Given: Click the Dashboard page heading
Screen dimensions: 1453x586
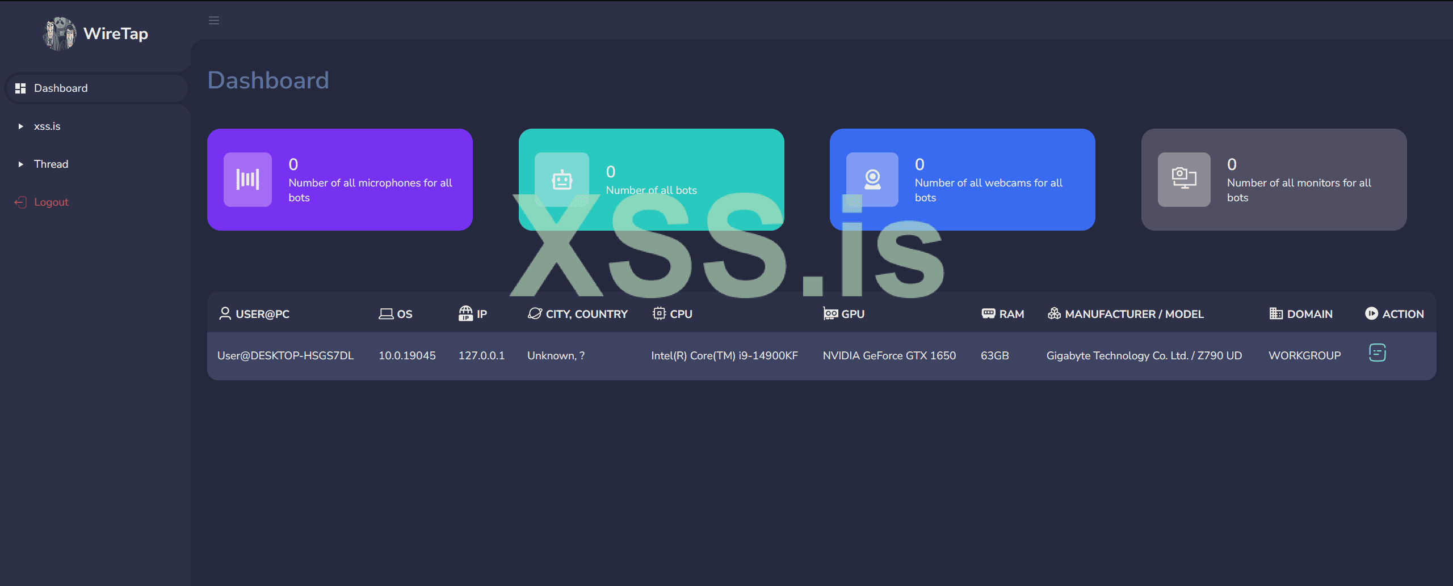Looking at the screenshot, I should (x=268, y=80).
